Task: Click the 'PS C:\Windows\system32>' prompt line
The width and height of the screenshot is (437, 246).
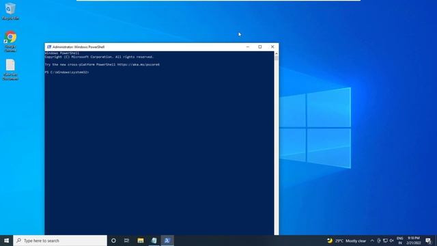Action: point(67,72)
